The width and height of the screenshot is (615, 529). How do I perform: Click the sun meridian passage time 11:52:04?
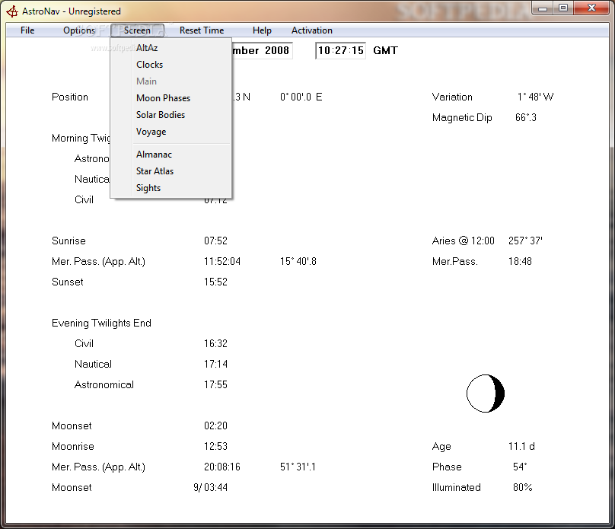click(x=222, y=262)
